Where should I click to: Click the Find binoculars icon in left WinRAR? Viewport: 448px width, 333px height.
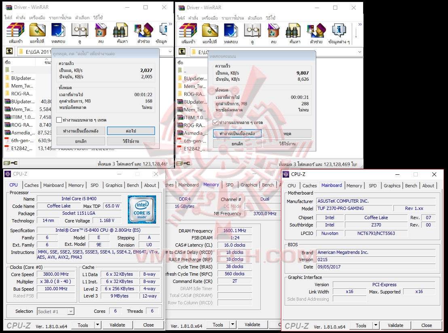tap(120, 30)
